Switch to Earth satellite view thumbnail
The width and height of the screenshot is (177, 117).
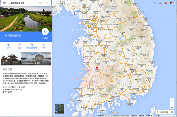(x=59, y=109)
